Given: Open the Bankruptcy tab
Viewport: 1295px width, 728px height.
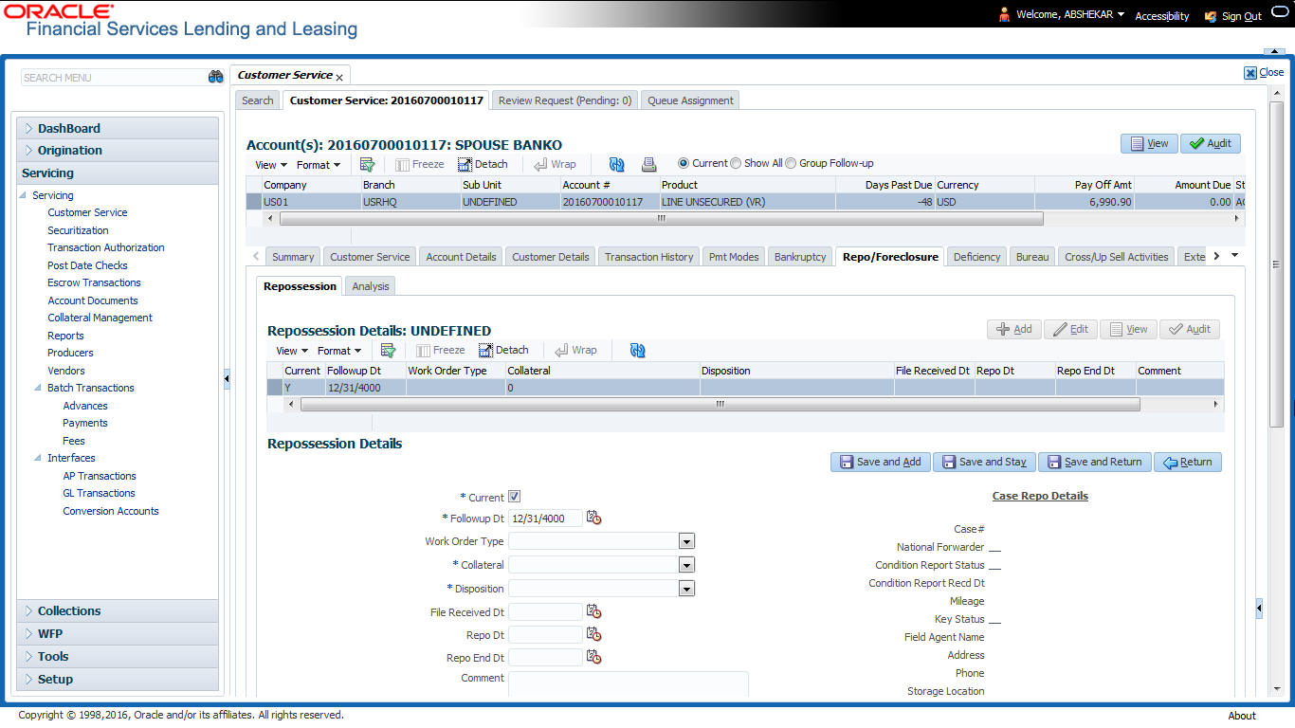Looking at the screenshot, I should [x=800, y=257].
